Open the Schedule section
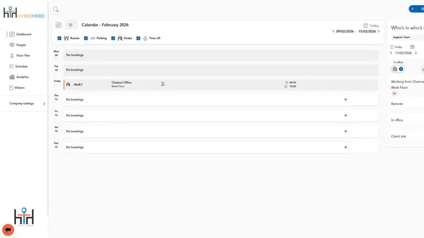This screenshot has height=238, width=424. point(19,66)
